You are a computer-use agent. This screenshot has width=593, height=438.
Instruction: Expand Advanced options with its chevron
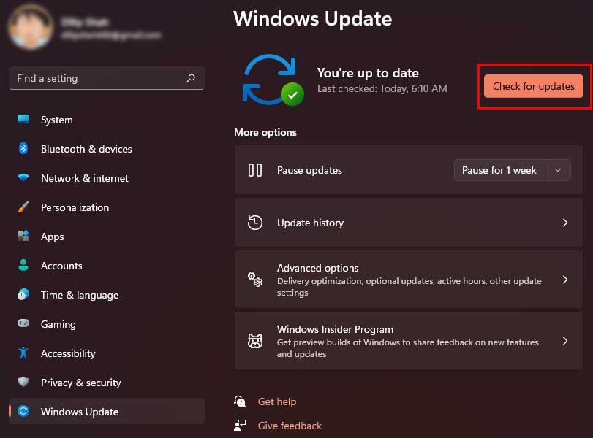[565, 280]
